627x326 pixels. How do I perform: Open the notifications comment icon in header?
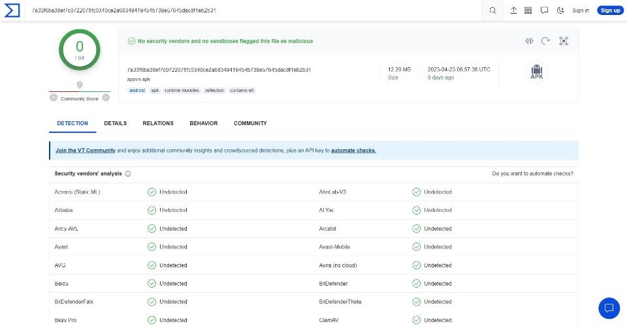tap(544, 10)
